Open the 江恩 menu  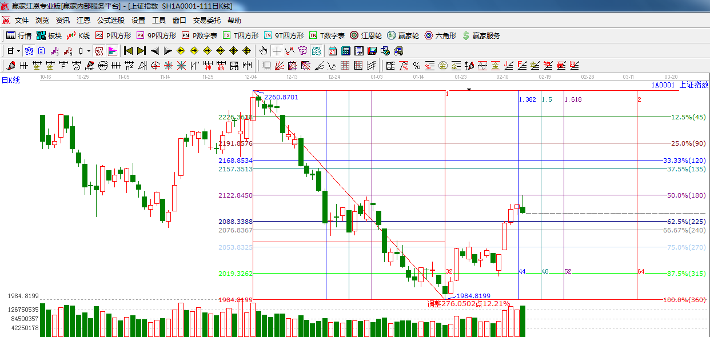coord(83,20)
